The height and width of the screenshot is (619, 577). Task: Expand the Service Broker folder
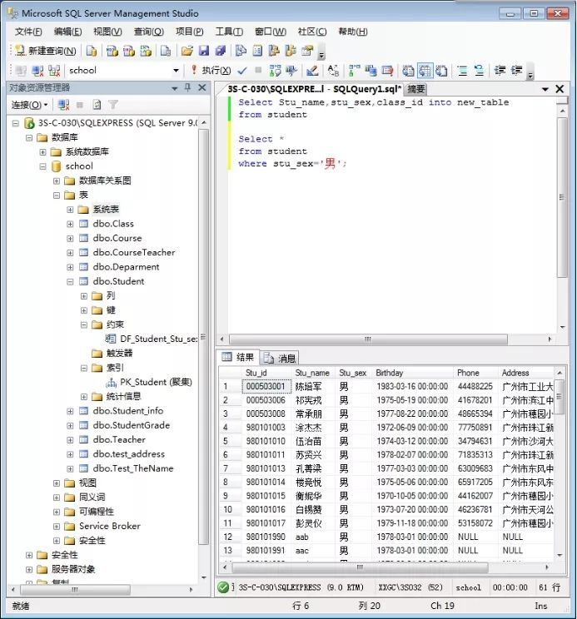click(57, 526)
